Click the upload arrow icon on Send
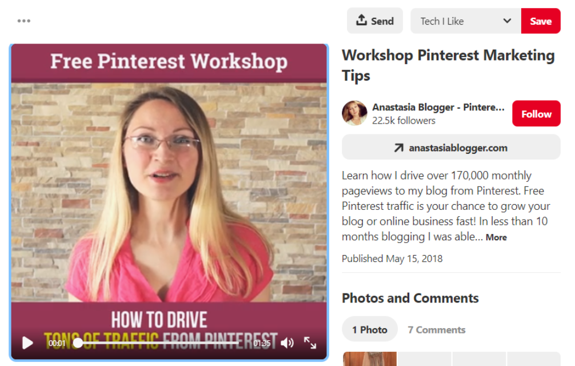 pyautogui.click(x=361, y=20)
